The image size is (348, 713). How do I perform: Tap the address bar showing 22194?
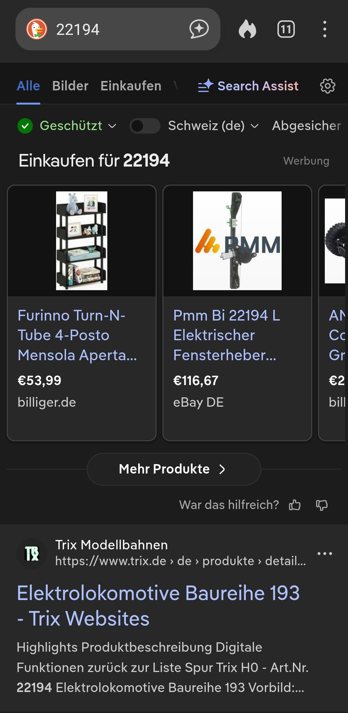[116, 29]
